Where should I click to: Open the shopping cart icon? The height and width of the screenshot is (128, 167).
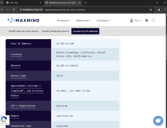(147, 20)
